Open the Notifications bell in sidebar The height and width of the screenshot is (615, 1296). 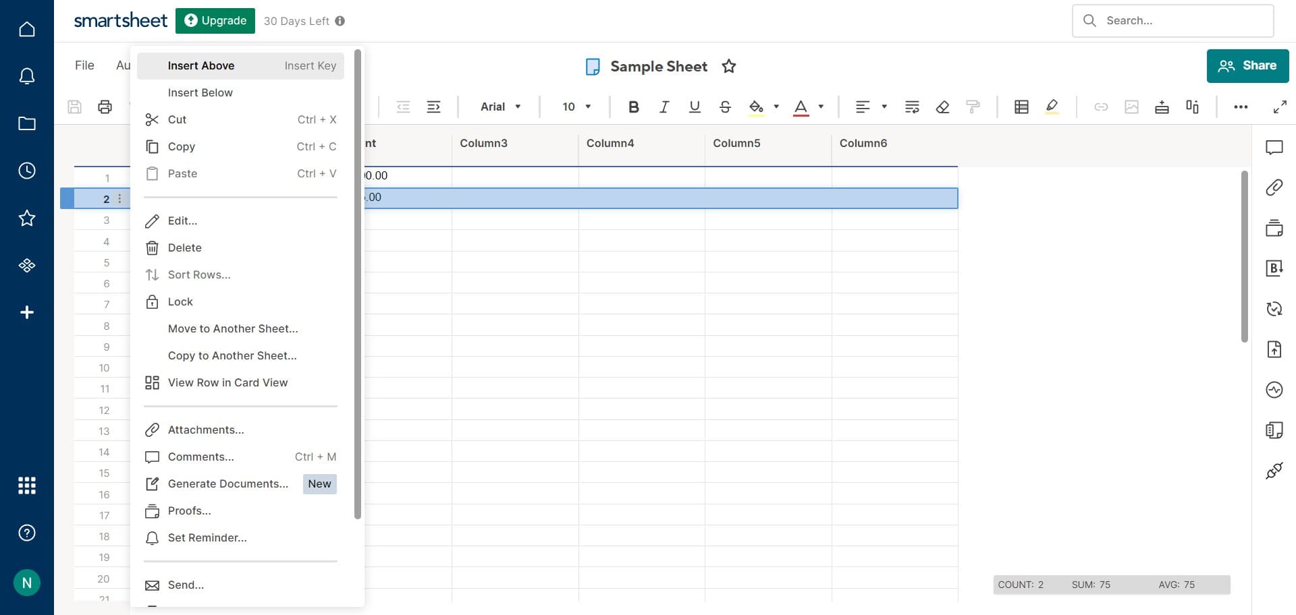(x=27, y=76)
